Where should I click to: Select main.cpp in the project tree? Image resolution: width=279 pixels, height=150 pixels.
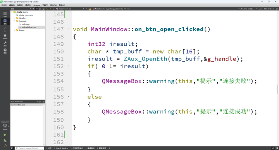click(26, 24)
